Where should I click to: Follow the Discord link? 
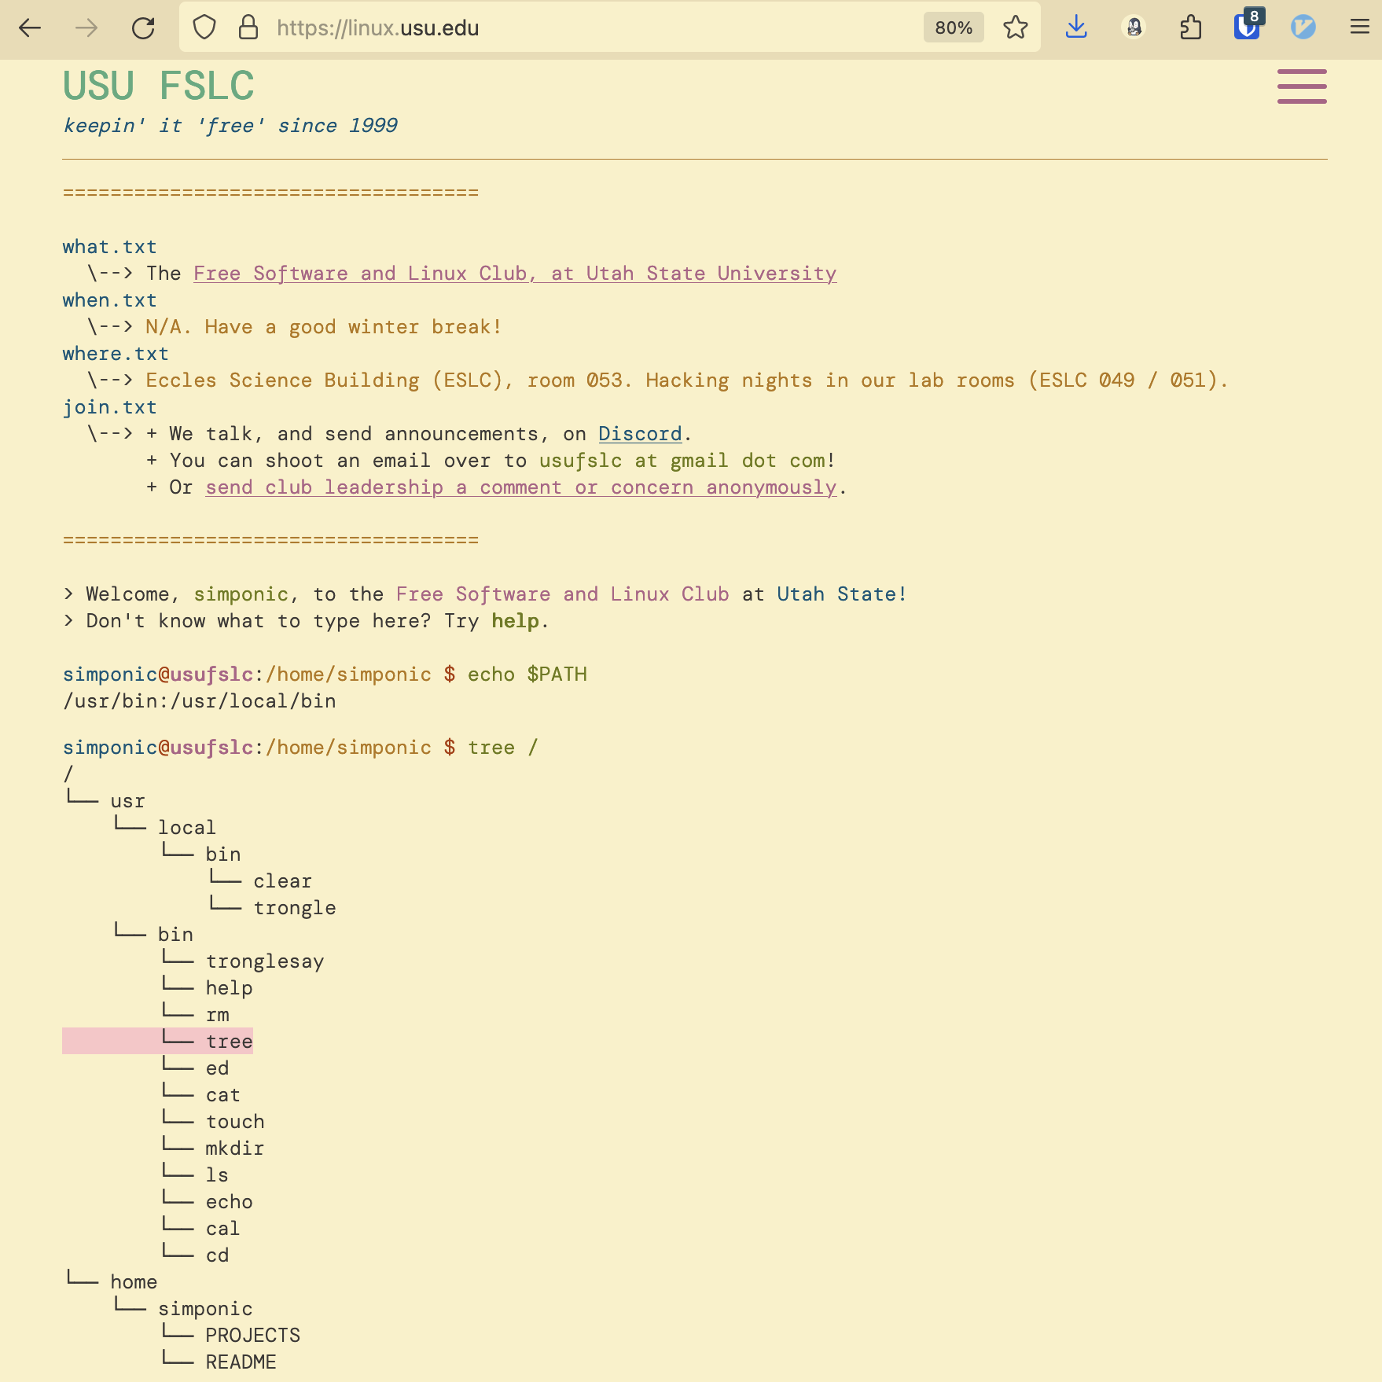pos(640,434)
